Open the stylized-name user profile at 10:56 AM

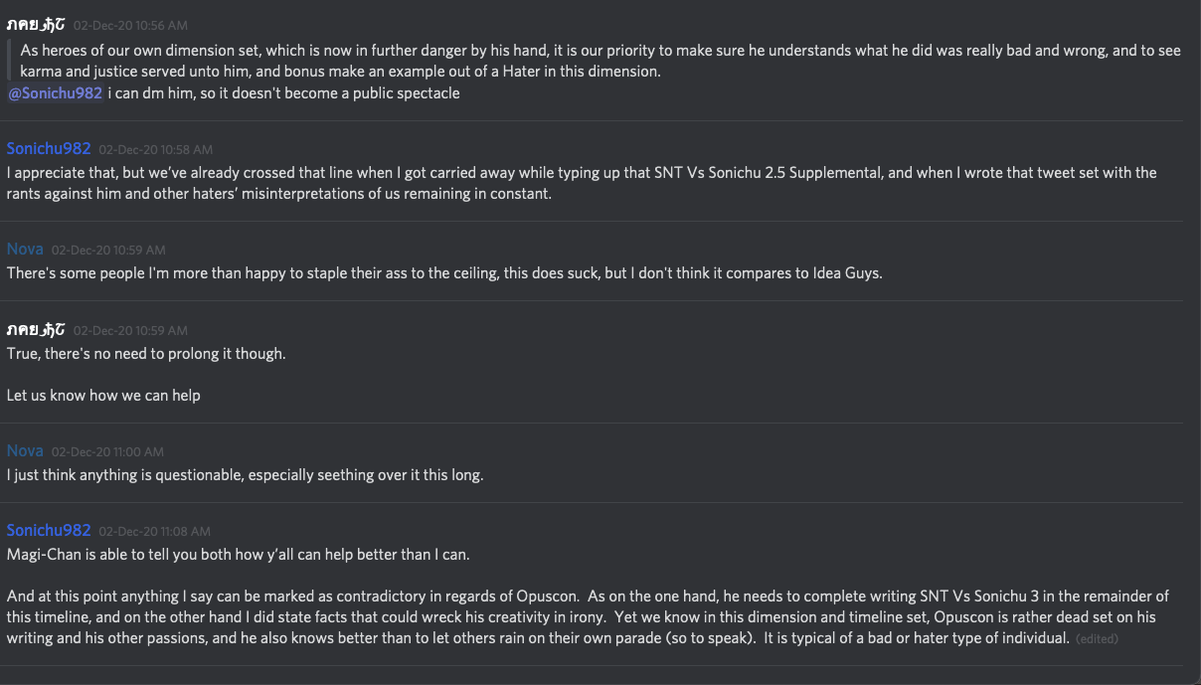click(x=36, y=24)
